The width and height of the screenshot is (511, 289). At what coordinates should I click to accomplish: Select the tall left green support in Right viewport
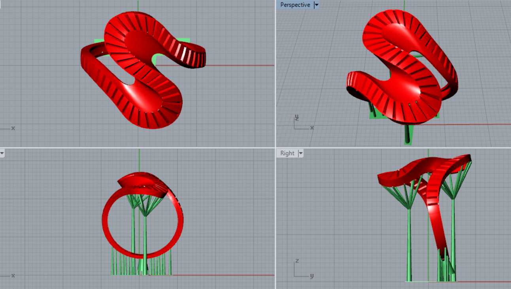click(409, 245)
